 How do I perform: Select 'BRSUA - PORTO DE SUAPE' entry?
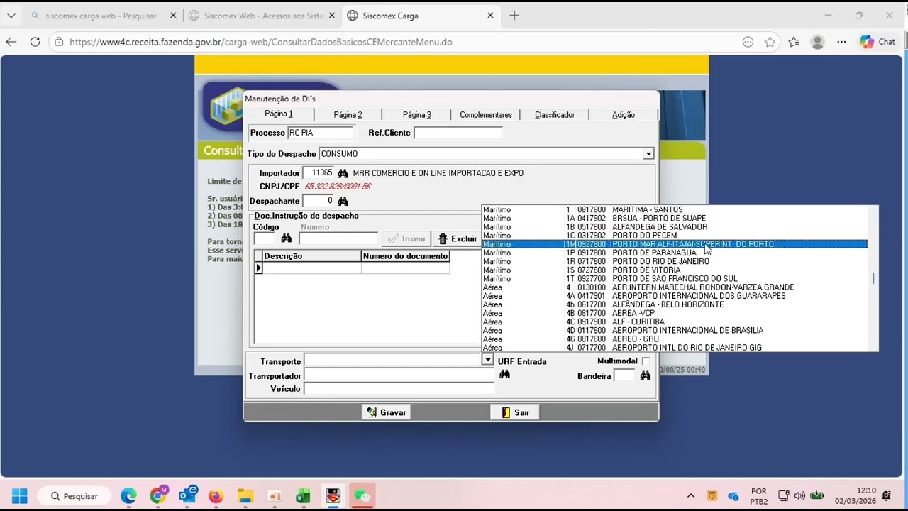(675, 219)
